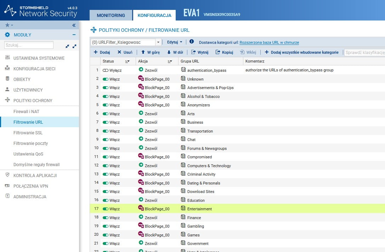Click the collapse-all arrows icon near search
This screenshot has width=385, height=252.
pyautogui.click(x=67, y=46)
